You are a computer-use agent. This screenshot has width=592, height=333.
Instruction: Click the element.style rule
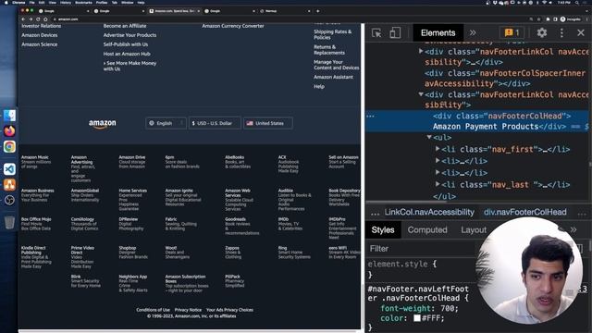(402, 264)
